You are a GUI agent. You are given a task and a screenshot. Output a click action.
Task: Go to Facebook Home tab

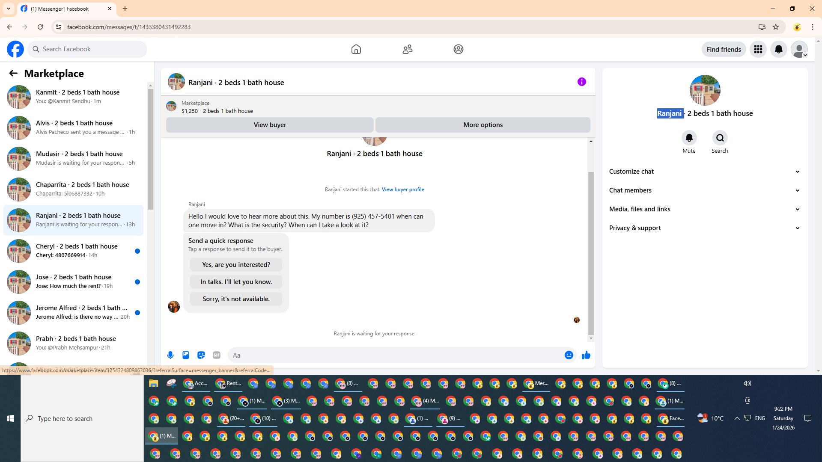[356, 49]
